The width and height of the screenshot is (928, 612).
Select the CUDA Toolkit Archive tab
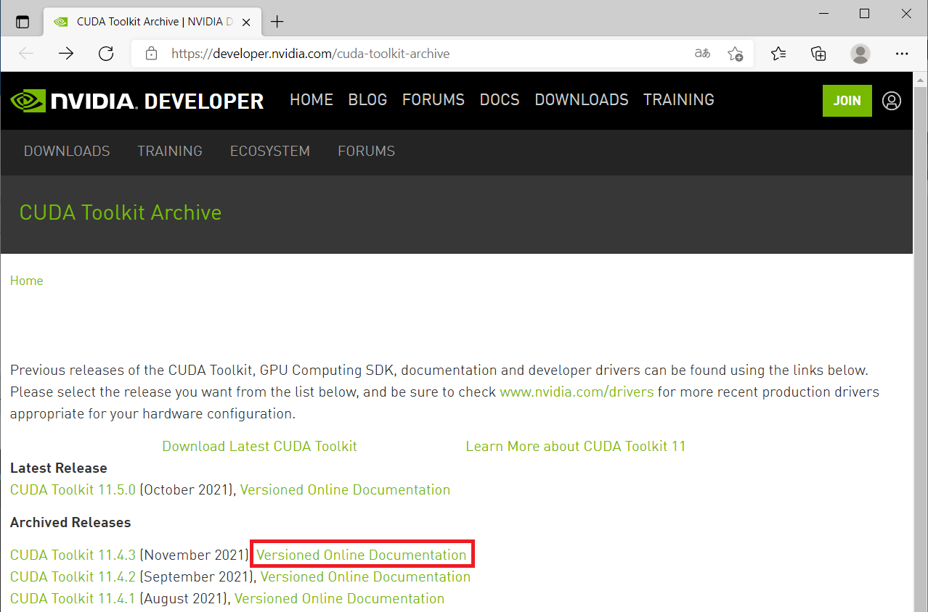click(x=152, y=22)
